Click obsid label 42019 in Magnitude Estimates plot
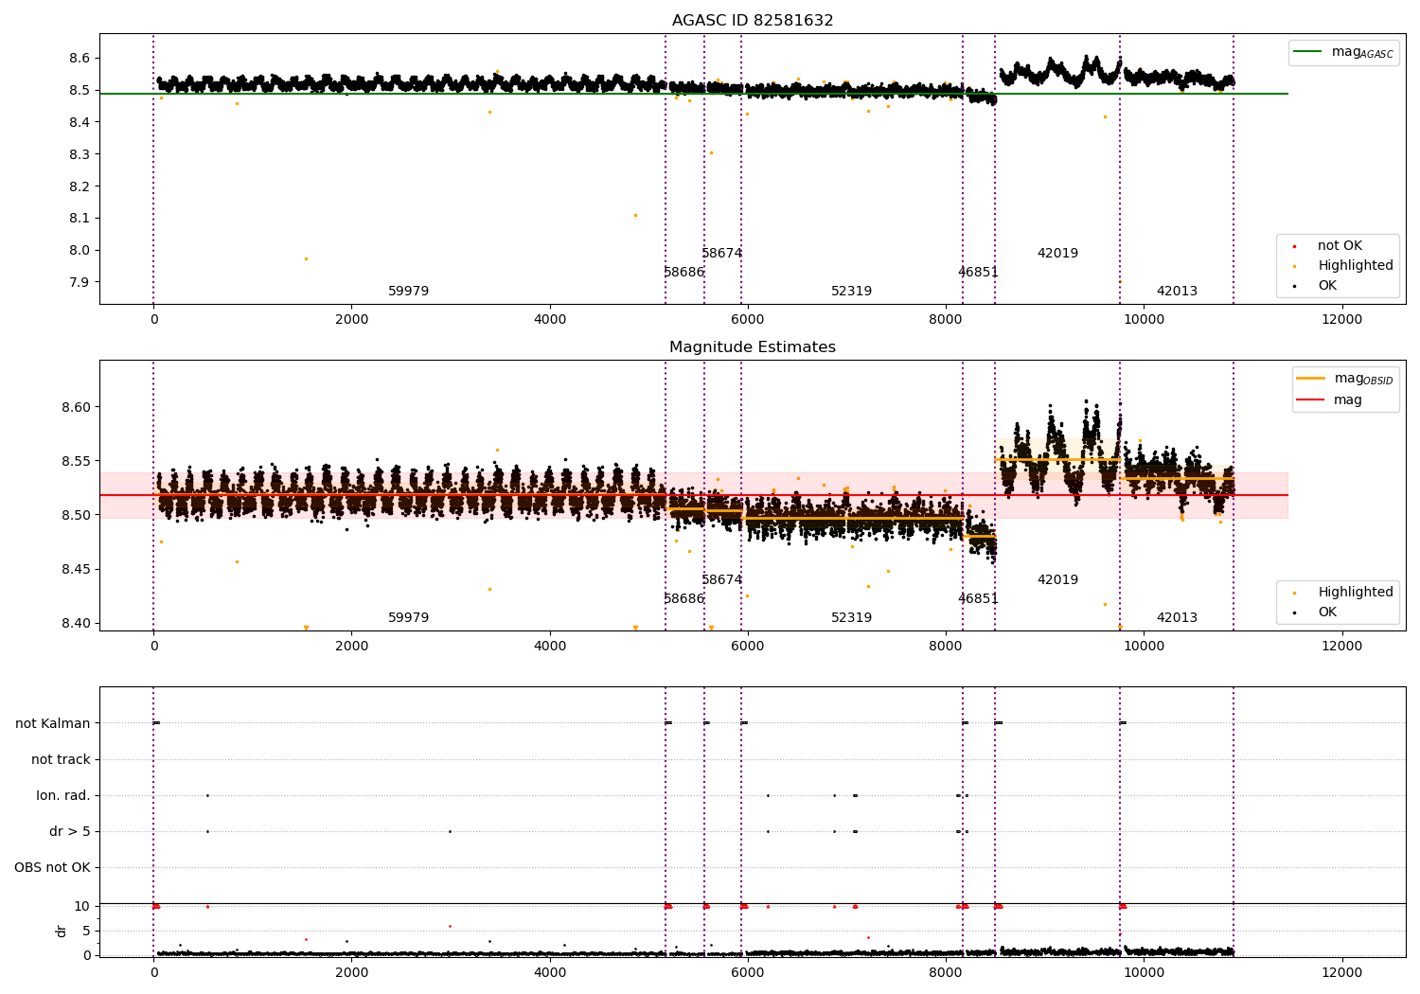The height and width of the screenshot is (994, 1420). coord(1057,580)
